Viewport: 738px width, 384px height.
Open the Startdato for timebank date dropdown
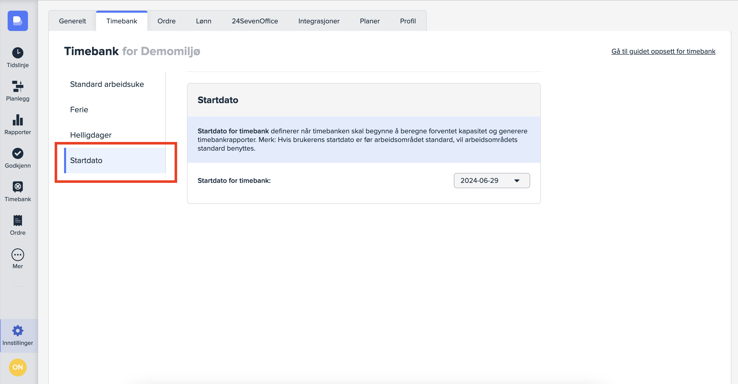click(x=491, y=181)
